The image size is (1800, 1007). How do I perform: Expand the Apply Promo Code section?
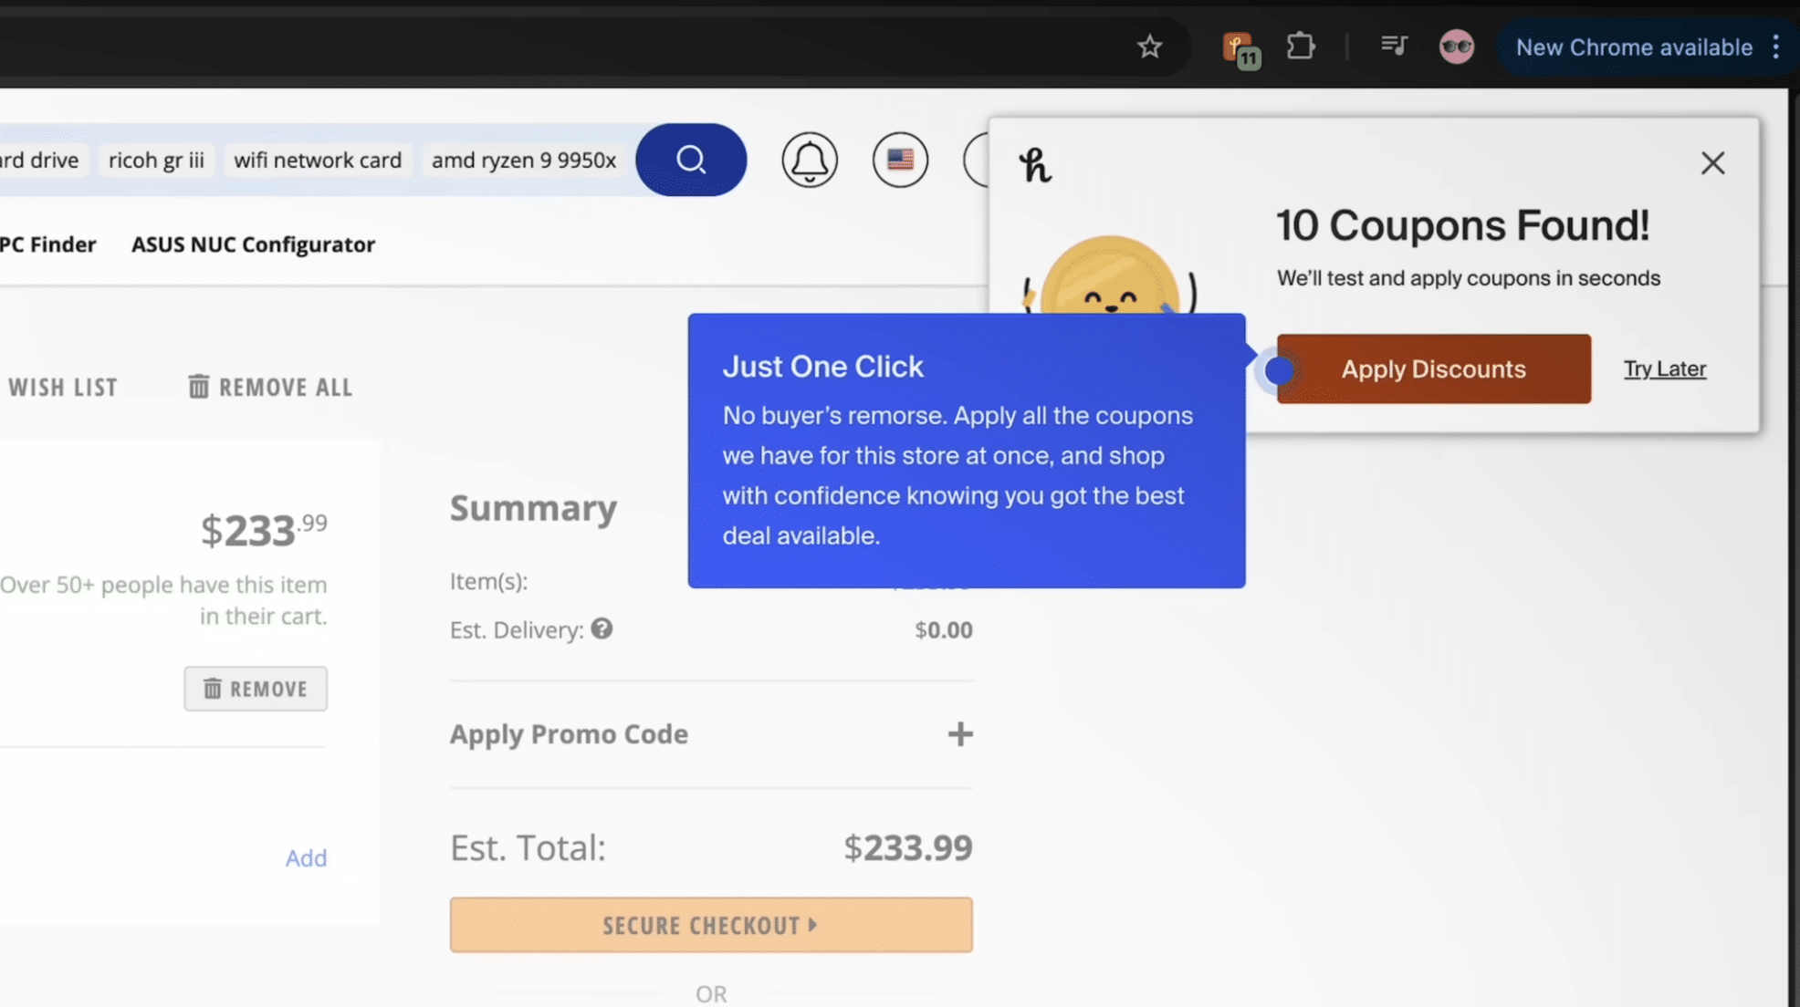tap(959, 733)
